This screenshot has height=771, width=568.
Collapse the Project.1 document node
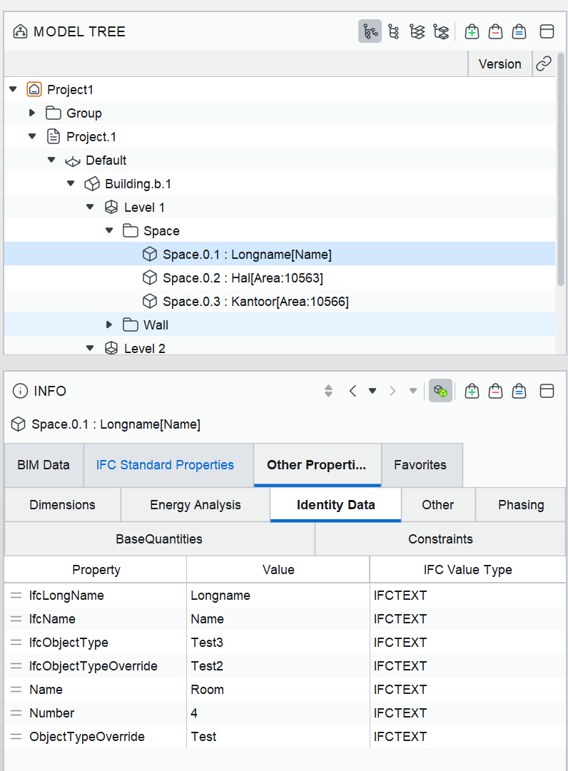(x=32, y=136)
